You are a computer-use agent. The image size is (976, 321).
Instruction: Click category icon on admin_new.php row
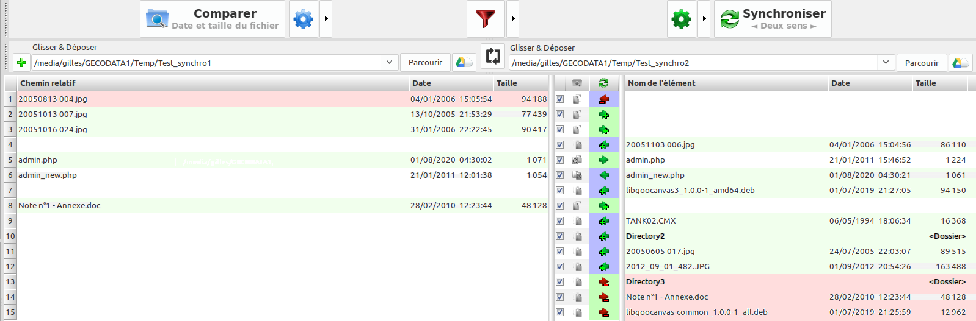click(577, 175)
